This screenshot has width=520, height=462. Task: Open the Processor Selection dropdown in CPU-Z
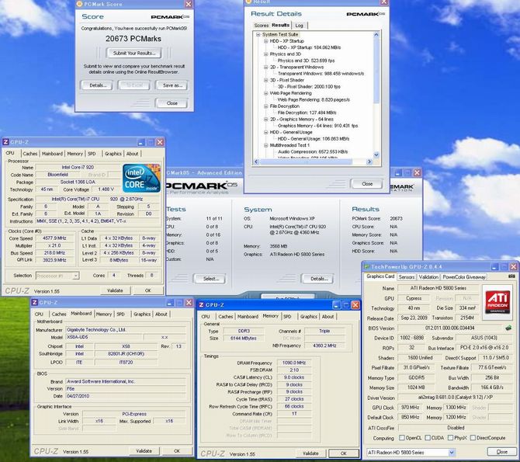76,276
